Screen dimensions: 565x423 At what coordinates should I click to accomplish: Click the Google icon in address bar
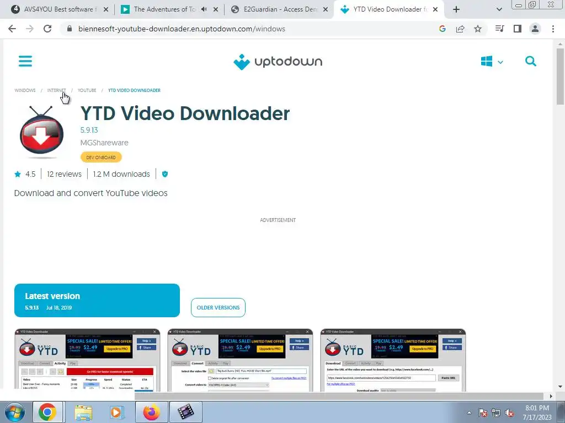443,29
